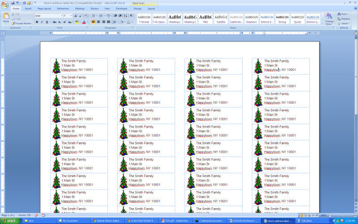Toggle bold formatting
The width and height of the screenshot is (358, 224).
37,22
